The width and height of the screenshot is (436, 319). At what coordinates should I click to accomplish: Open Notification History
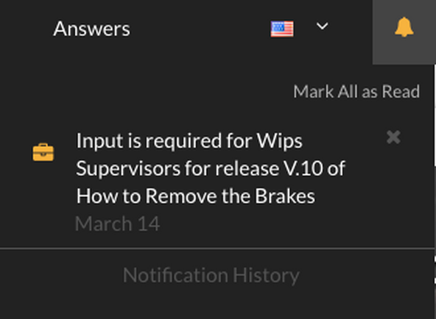[211, 275]
